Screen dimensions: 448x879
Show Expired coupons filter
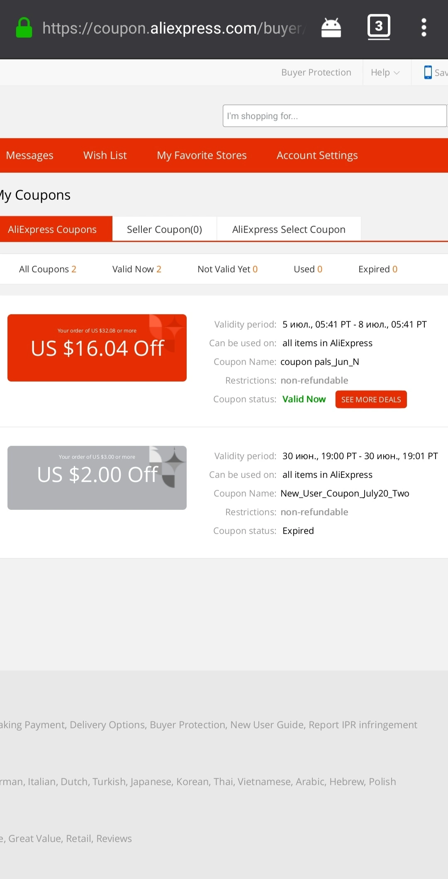click(378, 269)
